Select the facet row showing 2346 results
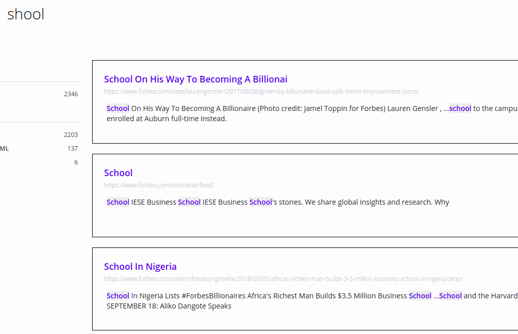The image size is (518, 334). tap(39, 94)
